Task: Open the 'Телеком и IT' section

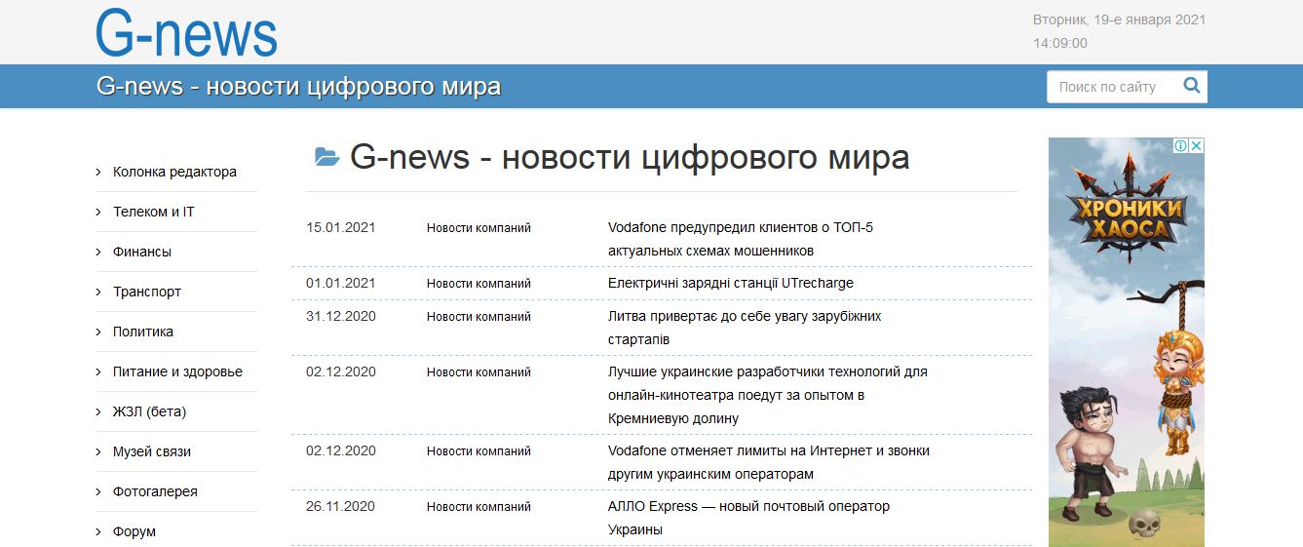Action: pos(153,212)
